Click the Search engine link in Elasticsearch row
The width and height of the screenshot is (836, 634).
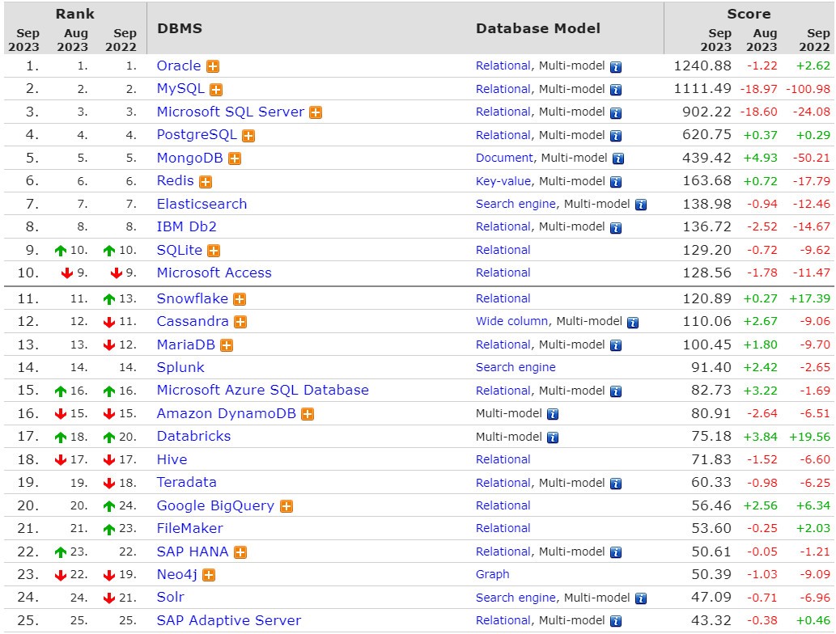pos(516,204)
